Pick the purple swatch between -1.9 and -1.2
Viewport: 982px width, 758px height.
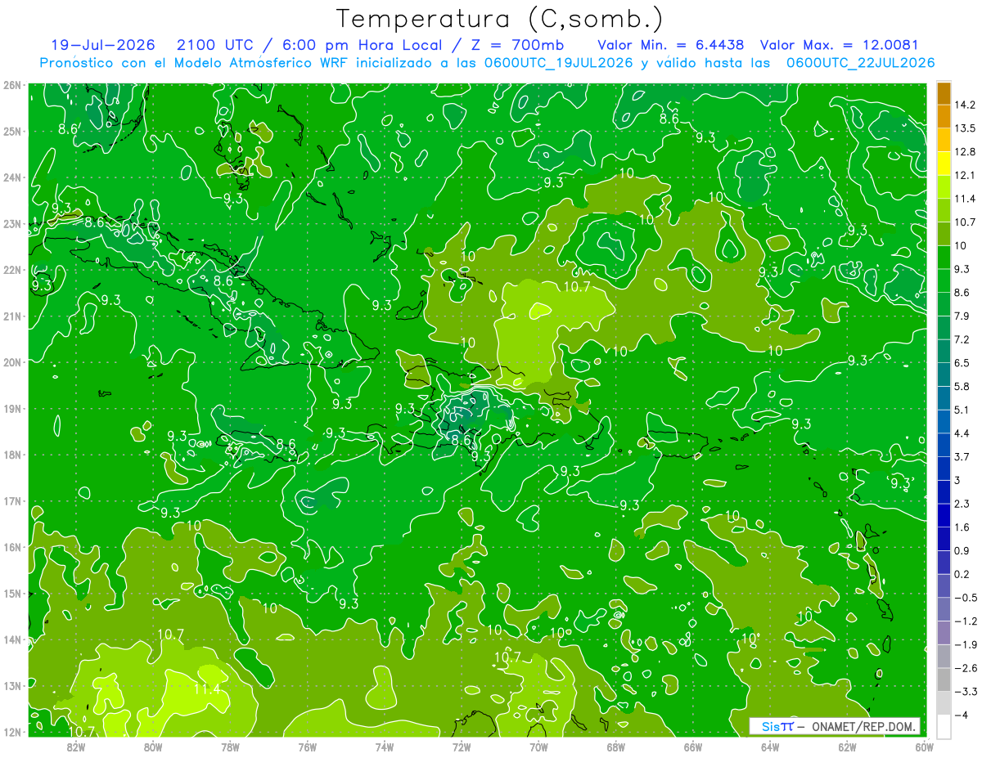944,632
